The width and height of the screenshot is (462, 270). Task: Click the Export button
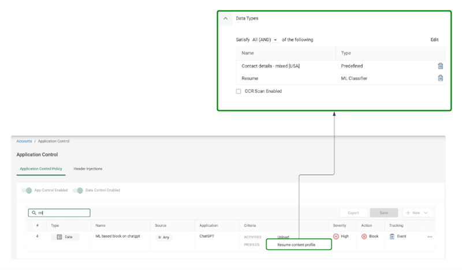(353, 212)
